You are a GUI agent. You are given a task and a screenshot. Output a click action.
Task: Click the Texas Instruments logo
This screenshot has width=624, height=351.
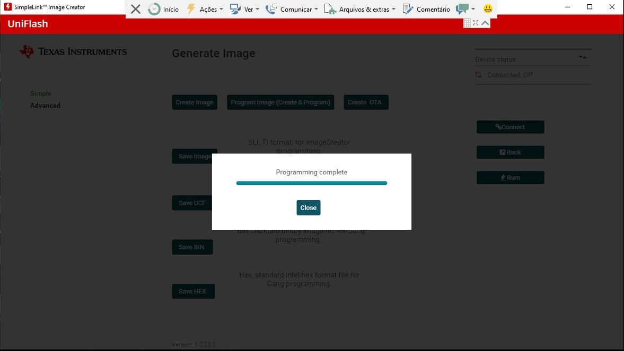[x=73, y=52]
